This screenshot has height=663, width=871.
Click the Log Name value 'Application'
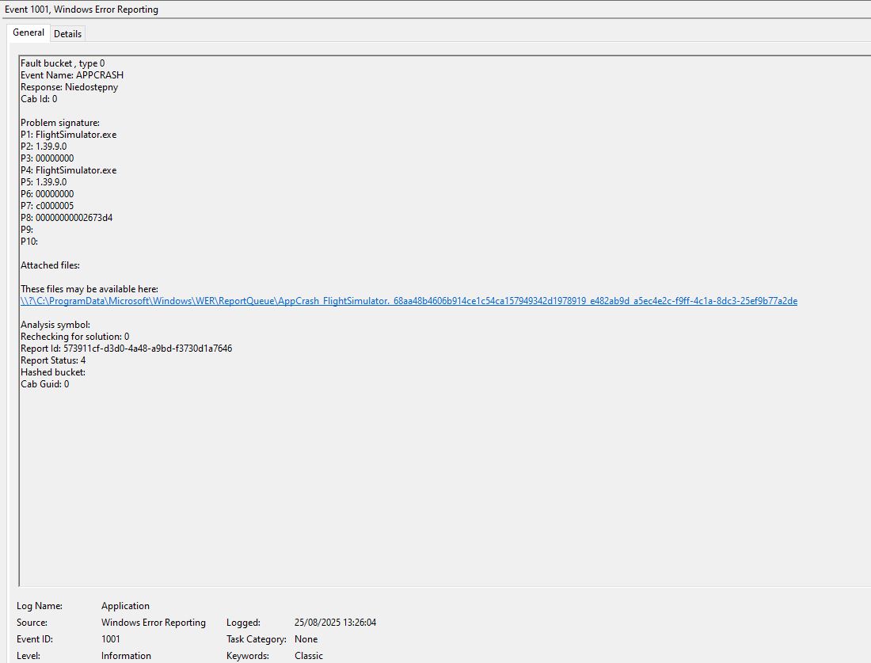(x=125, y=606)
